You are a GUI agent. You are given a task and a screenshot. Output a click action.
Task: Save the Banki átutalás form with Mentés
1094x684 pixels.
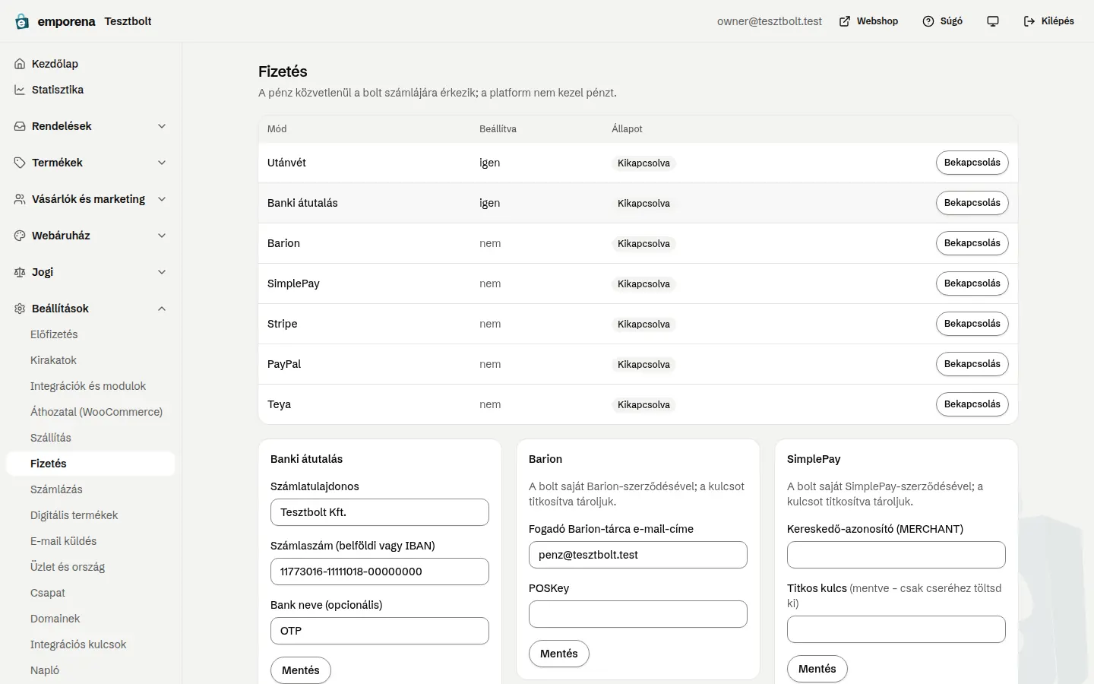301,670
